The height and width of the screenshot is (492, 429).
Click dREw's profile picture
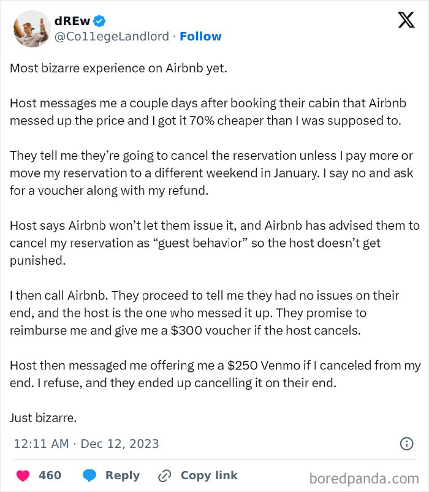(31, 29)
